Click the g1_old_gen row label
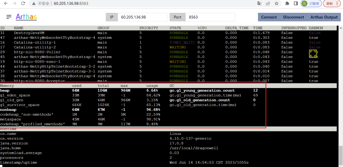Image resolution: width=343 pixels, height=167 pixels. 12,100
